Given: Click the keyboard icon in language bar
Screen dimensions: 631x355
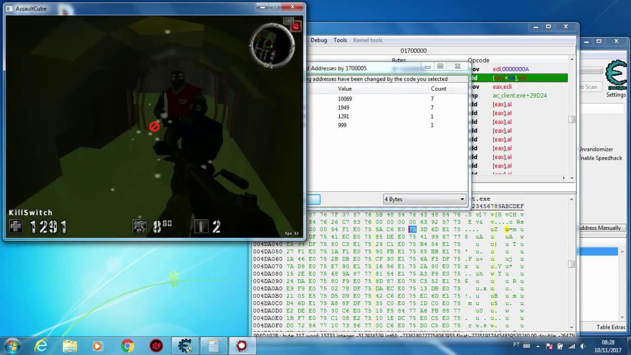Looking at the screenshot, I should [526, 345].
